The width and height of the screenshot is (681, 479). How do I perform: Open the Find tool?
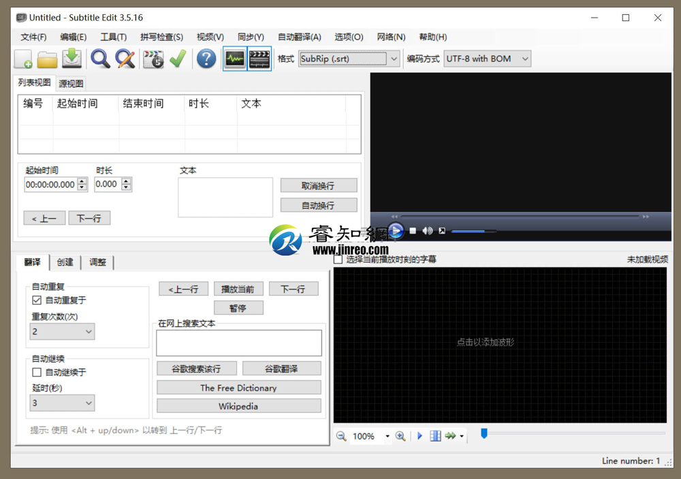point(100,59)
